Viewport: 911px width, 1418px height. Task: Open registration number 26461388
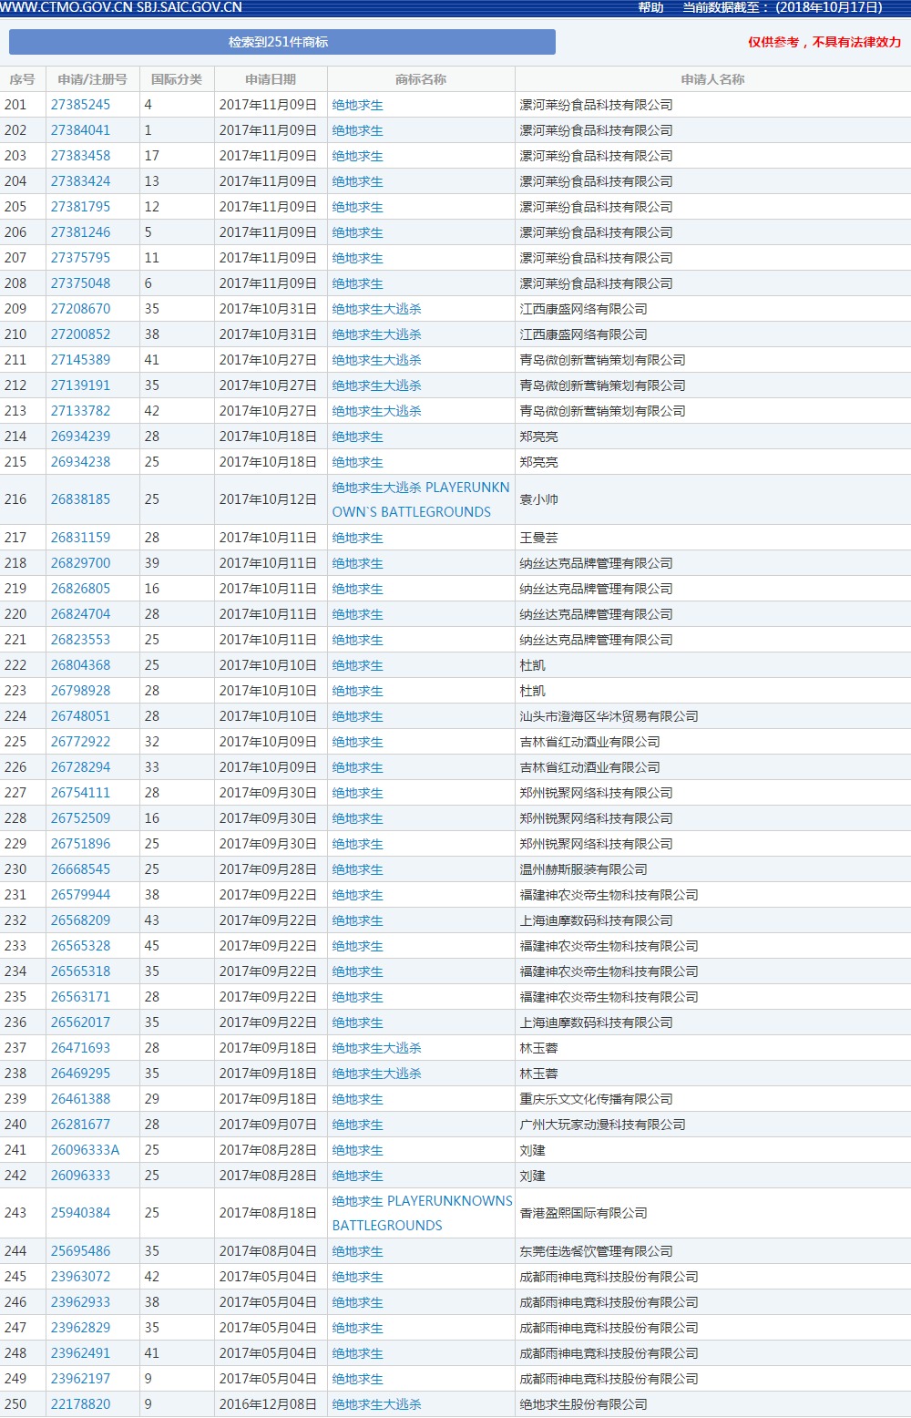click(80, 1099)
